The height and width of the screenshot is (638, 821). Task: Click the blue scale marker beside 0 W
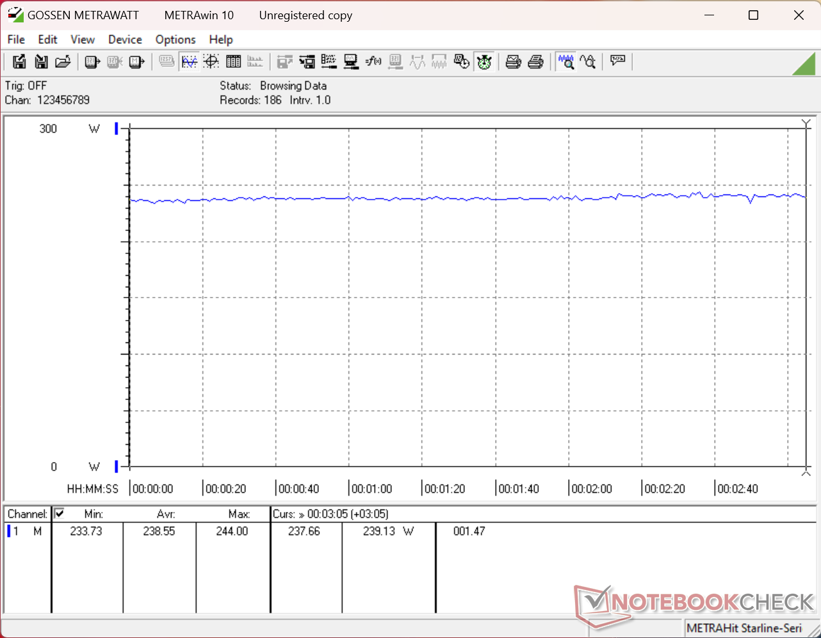[x=117, y=467]
